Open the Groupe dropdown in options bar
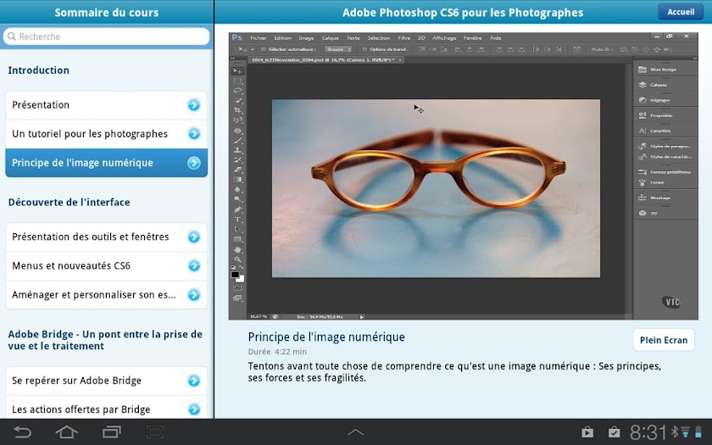Image resolution: width=712 pixels, height=445 pixels. (338, 49)
